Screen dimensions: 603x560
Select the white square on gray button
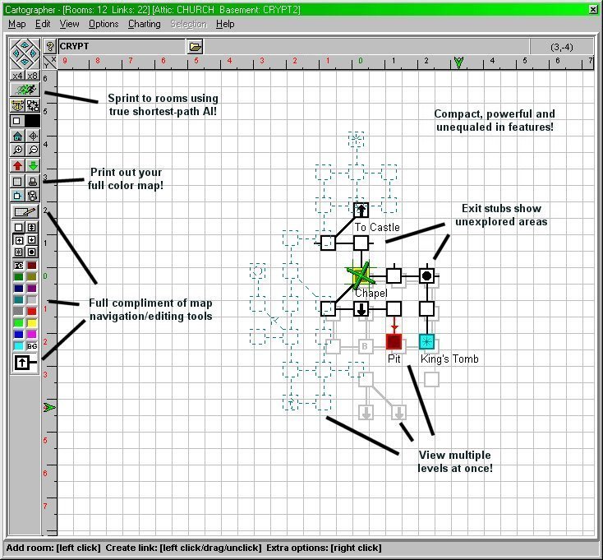[17, 121]
